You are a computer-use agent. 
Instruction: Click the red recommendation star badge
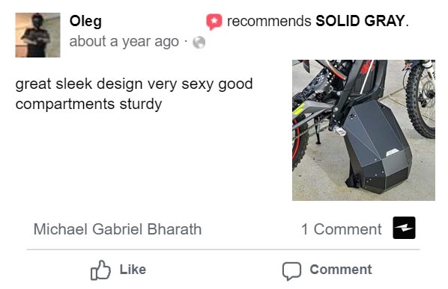click(x=214, y=22)
